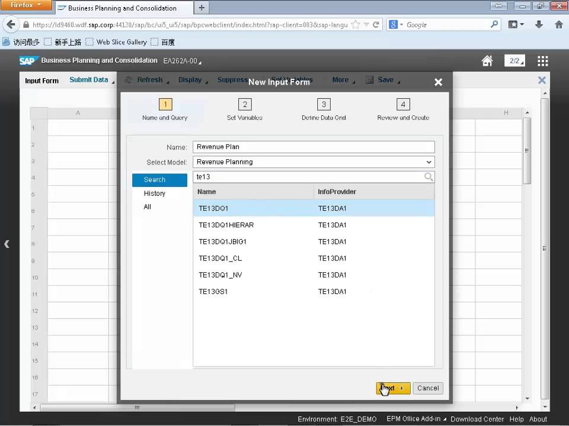This screenshot has width=569, height=426.
Task: Go to wizard step 4 Review and Create
Action: tap(403, 109)
